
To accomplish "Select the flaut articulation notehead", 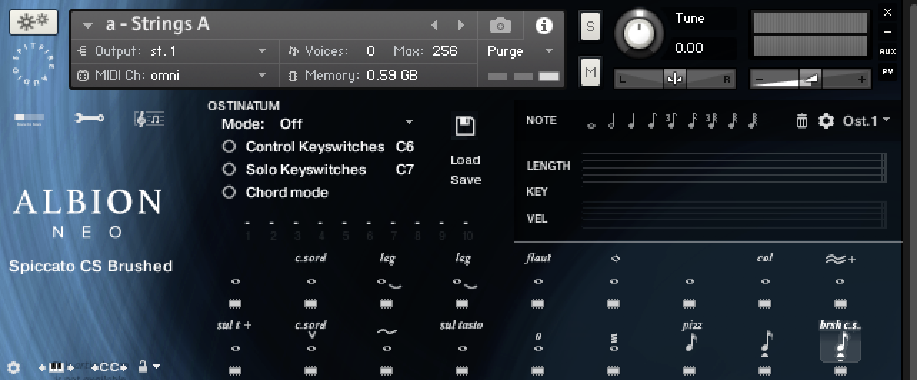I will [538, 281].
